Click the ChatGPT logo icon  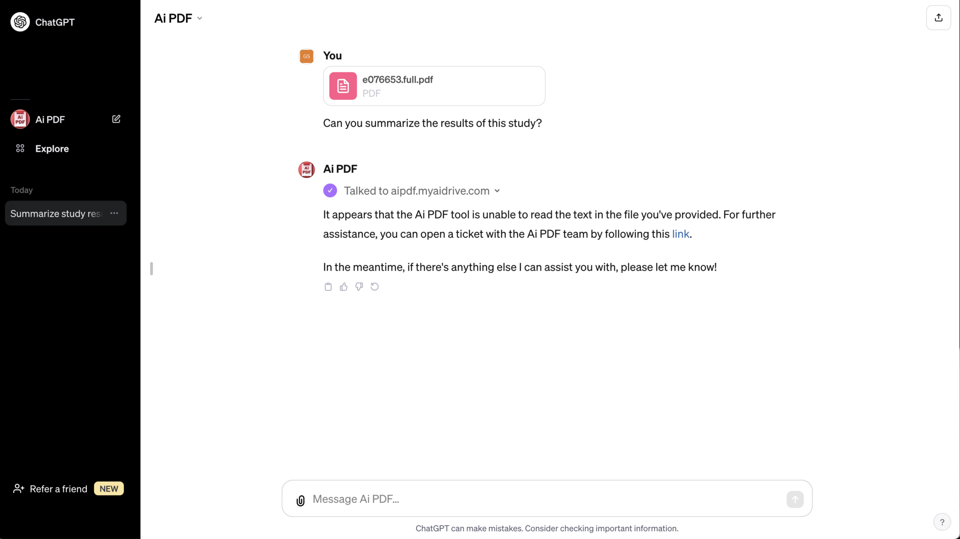coord(20,22)
